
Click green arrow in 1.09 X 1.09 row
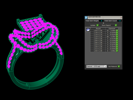117,41
